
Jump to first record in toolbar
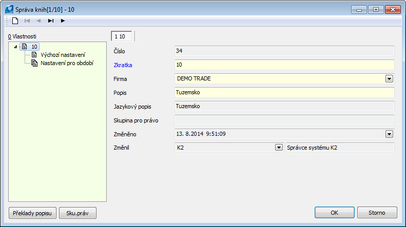click(x=27, y=20)
